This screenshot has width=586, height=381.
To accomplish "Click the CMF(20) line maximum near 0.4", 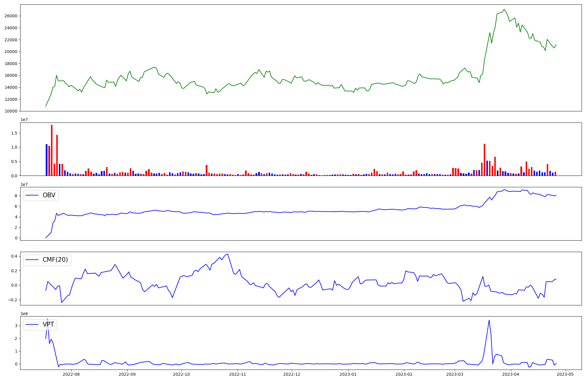I will (x=228, y=254).
